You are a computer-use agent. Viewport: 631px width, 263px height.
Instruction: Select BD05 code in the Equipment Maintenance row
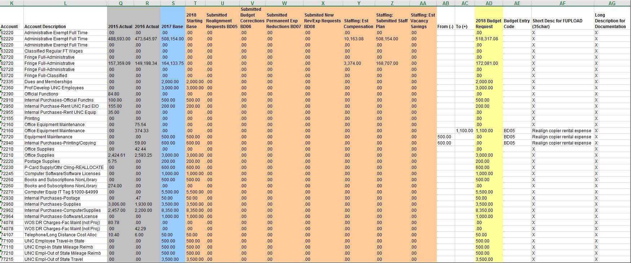coord(509,137)
